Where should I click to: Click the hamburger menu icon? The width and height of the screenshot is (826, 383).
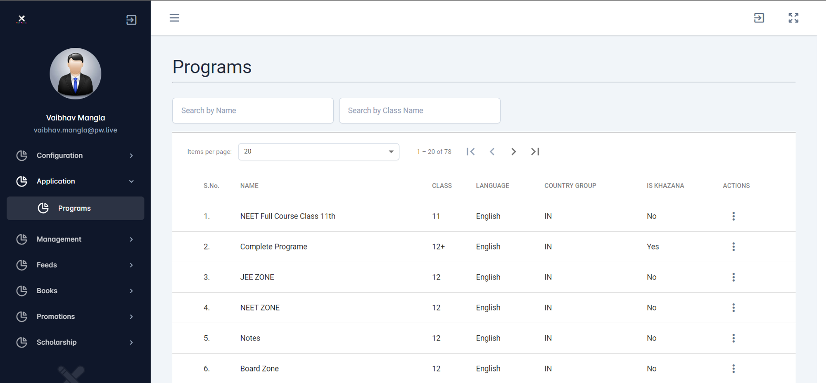click(x=174, y=18)
